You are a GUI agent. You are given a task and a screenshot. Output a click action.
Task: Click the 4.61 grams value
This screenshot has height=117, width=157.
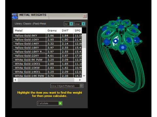(51, 56)
